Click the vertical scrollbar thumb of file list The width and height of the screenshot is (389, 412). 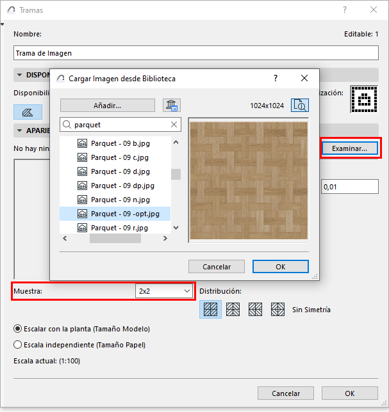pyautogui.click(x=176, y=174)
